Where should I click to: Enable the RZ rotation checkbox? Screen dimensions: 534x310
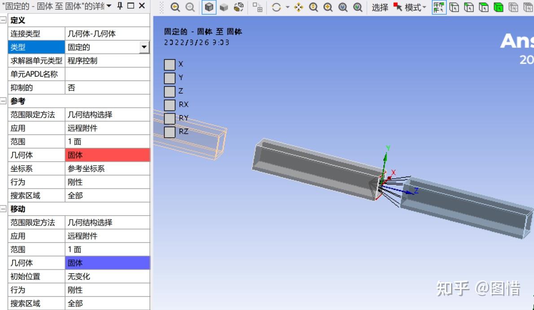[169, 132]
